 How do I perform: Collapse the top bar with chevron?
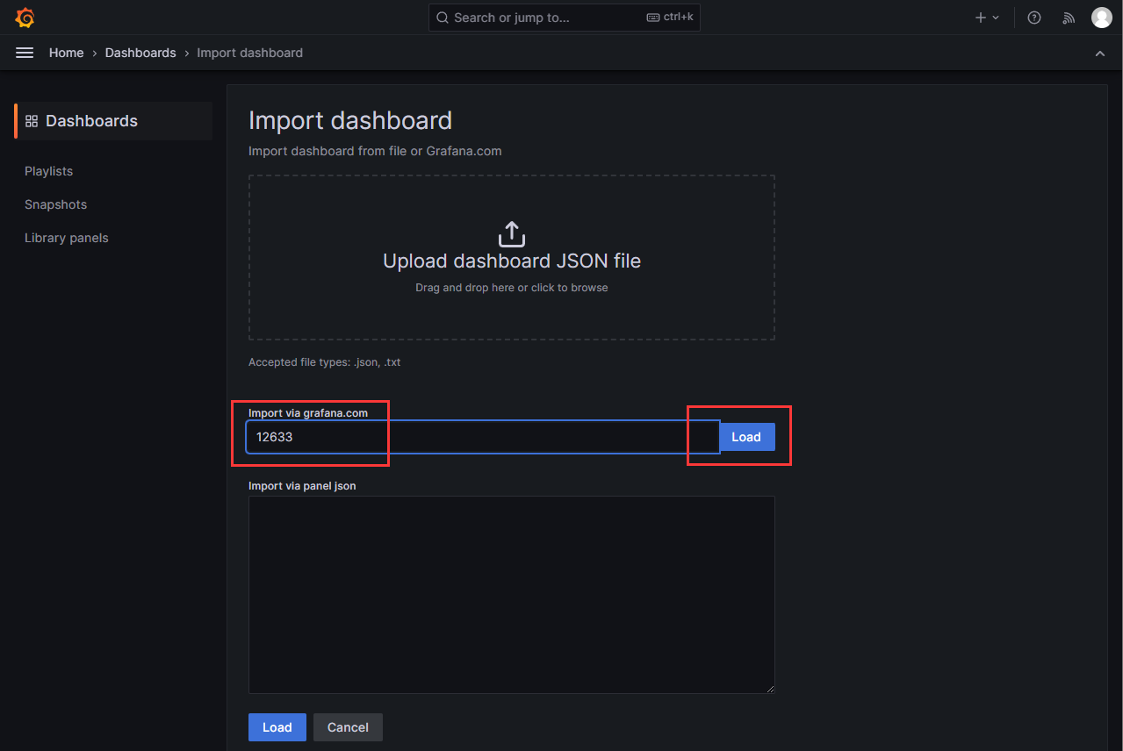coord(1099,54)
